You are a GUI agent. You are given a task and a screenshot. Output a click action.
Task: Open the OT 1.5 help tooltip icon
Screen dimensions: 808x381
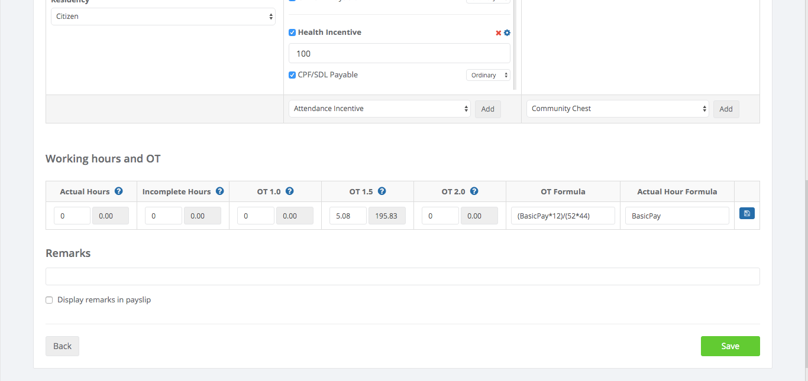(x=382, y=191)
